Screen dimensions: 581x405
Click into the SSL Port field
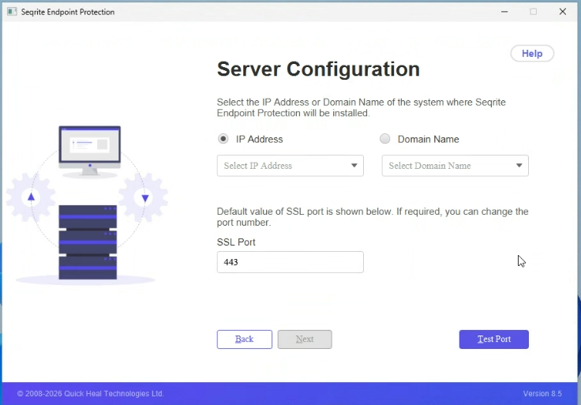click(290, 262)
